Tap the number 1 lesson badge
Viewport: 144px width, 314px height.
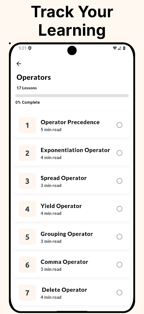pyautogui.click(x=27, y=125)
